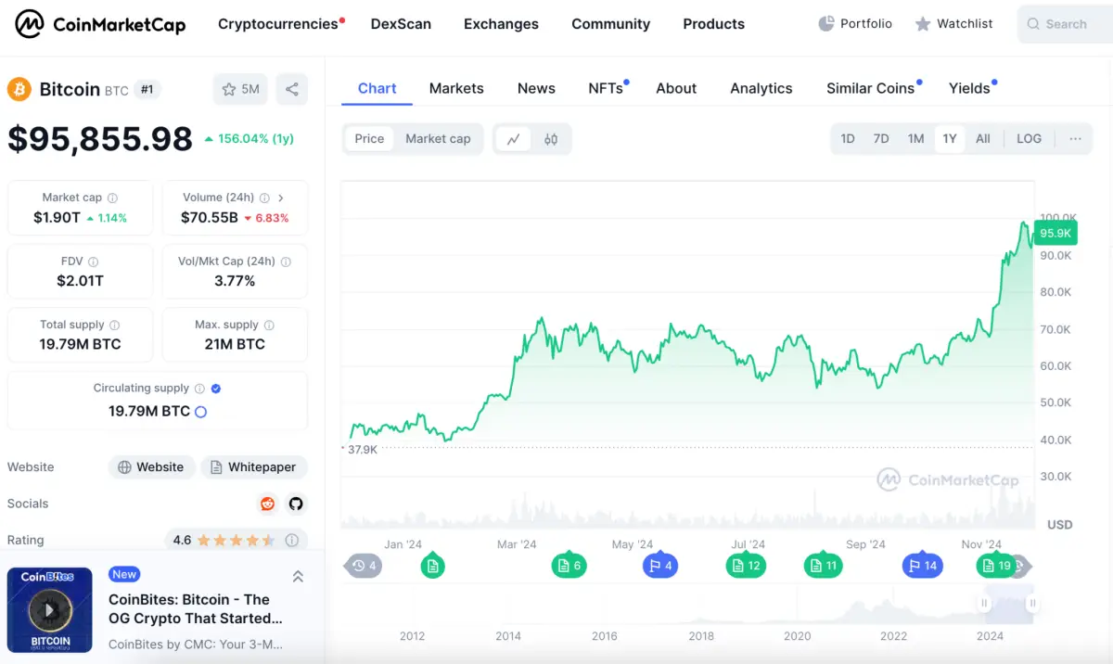This screenshot has height=664, width=1113.
Task: Select the line chart view icon
Action: click(x=513, y=139)
